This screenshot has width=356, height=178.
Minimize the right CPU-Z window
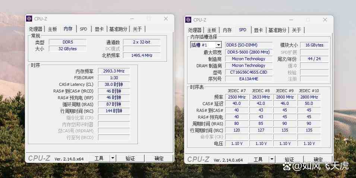291,20
